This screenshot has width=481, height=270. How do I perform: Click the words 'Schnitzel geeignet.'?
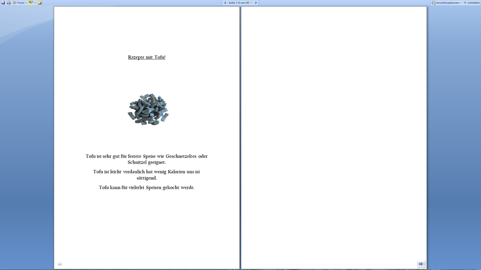pos(147,162)
